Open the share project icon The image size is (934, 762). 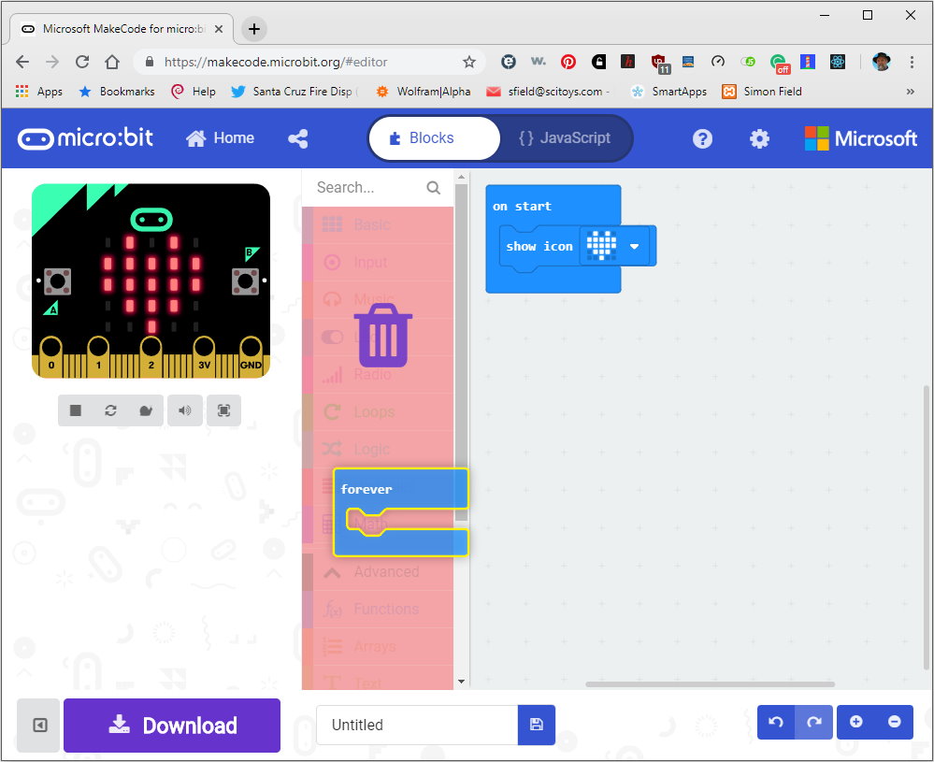click(x=298, y=138)
